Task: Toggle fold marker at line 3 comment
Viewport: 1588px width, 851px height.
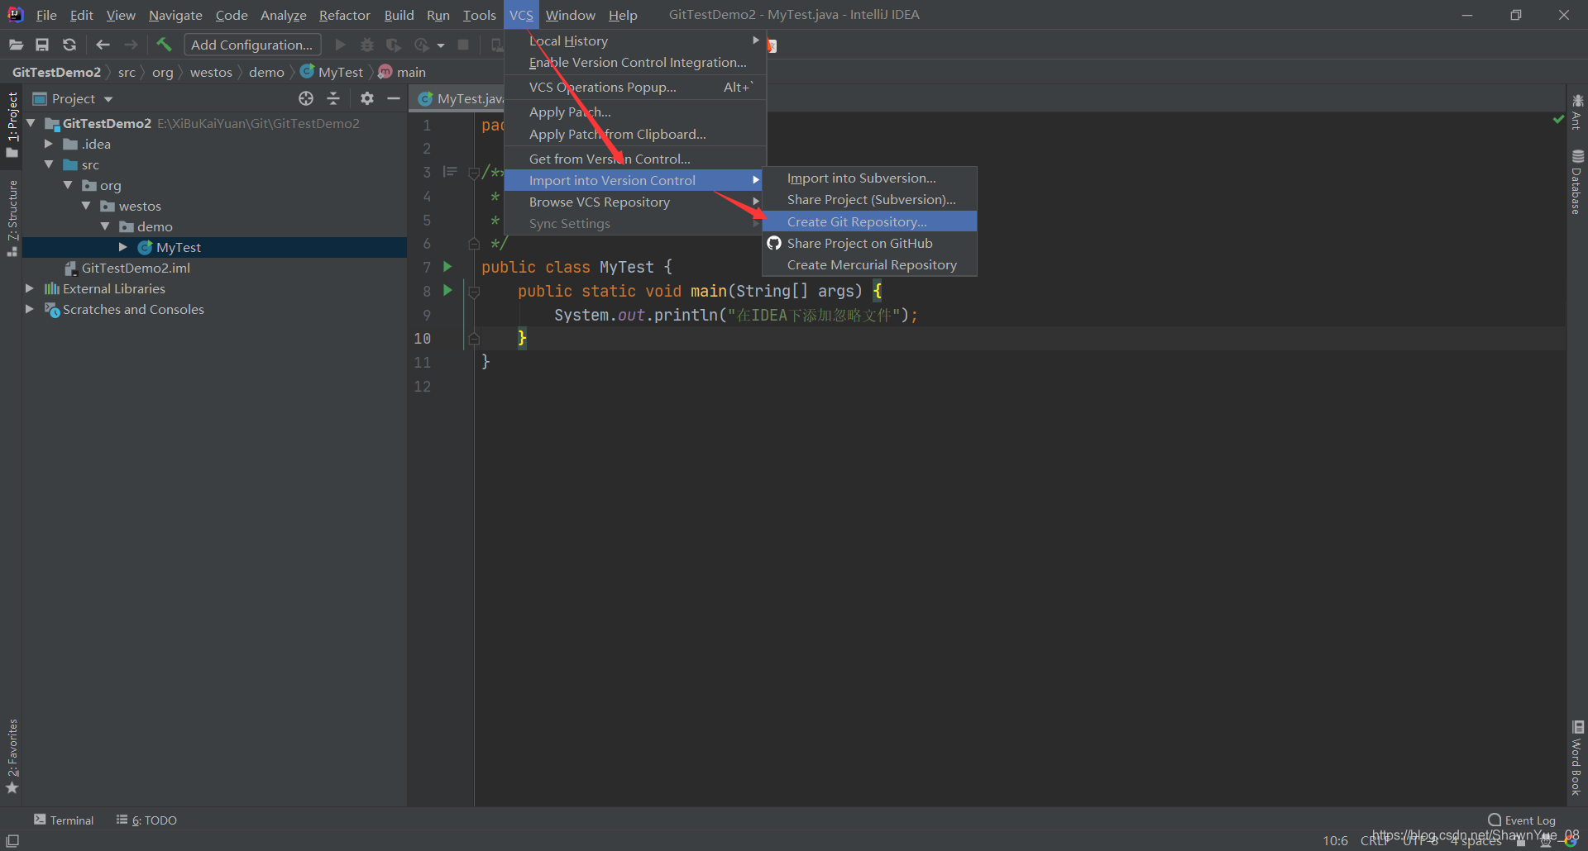Action: [x=474, y=173]
